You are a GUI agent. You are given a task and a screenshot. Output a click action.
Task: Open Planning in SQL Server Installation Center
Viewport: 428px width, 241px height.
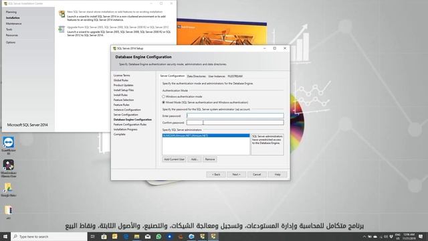11,12
